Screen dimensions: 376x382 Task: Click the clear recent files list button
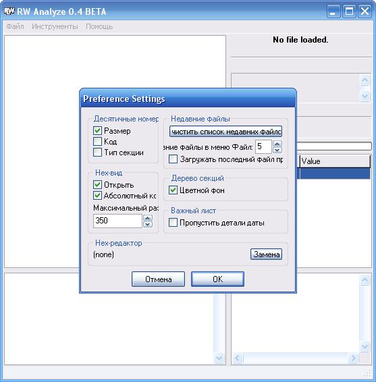click(x=225, y=132)
